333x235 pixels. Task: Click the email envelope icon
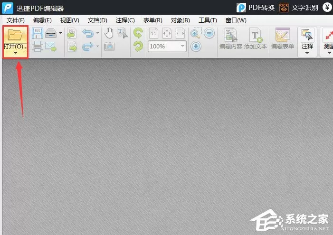point(50,47)
